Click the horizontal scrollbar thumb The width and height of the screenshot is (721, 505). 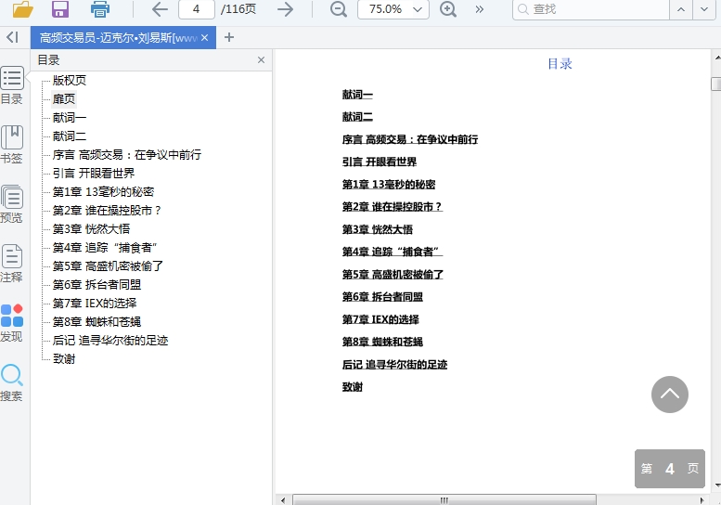[444, 500]
